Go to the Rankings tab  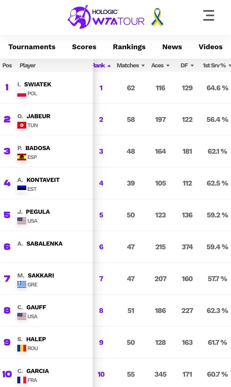coord(129,47)
